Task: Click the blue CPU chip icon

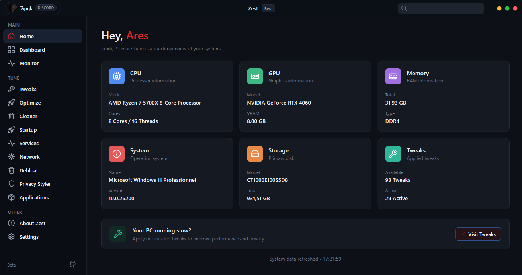Action: click(117, 76)
